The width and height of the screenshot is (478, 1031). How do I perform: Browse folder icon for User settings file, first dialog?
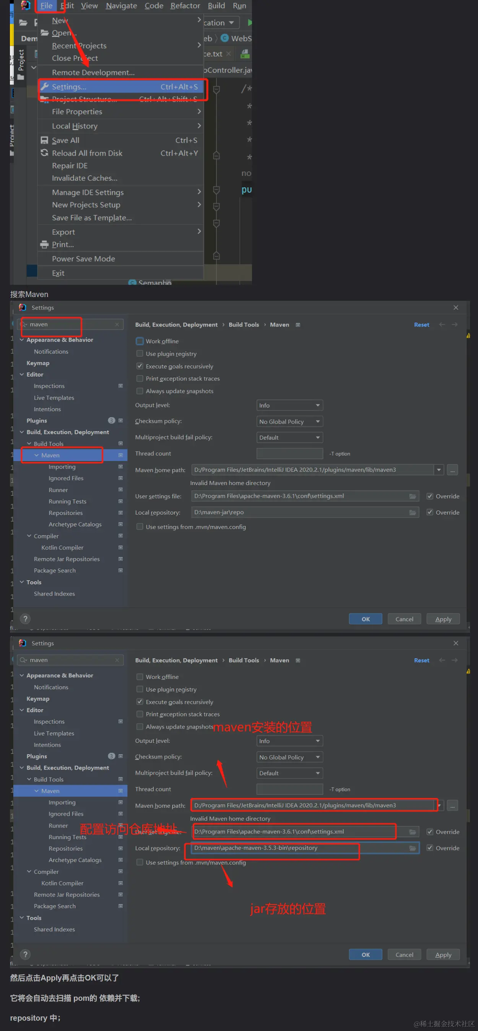[x=412, y=496]
